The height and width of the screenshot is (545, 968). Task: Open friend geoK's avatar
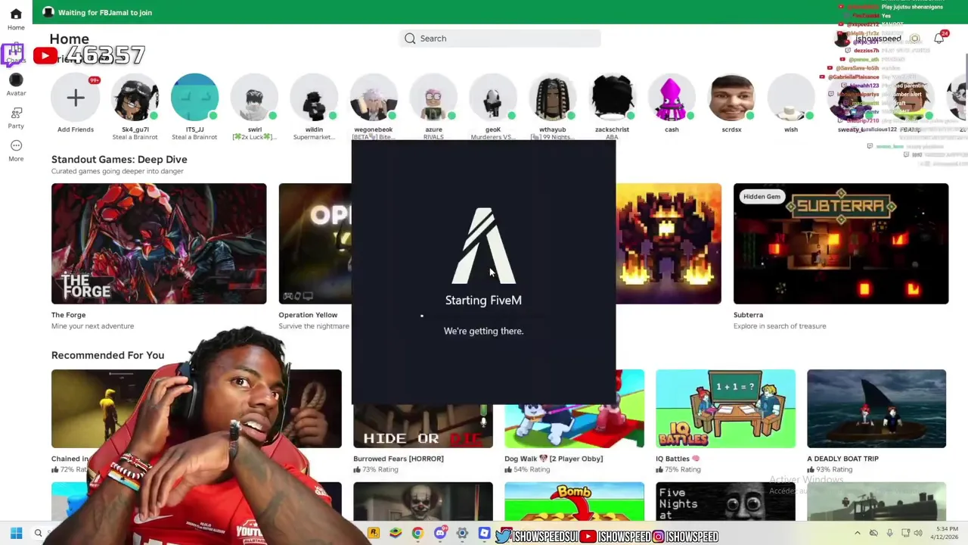point(493,98)
